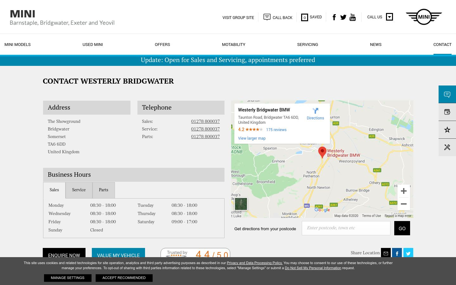456x285 pixels.
Task: Click the postcode directions input field
Action: click(x=346, y=228)
